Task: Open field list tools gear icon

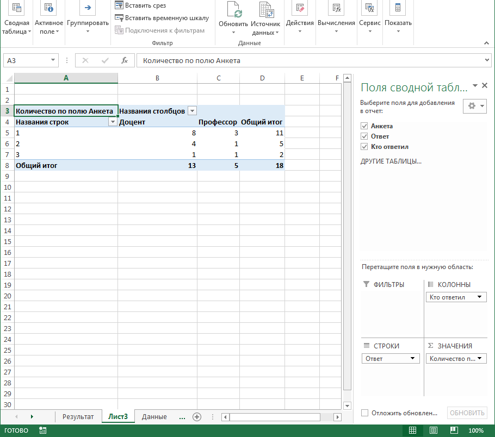Action: pyautogui.click(x=472, y=106)
